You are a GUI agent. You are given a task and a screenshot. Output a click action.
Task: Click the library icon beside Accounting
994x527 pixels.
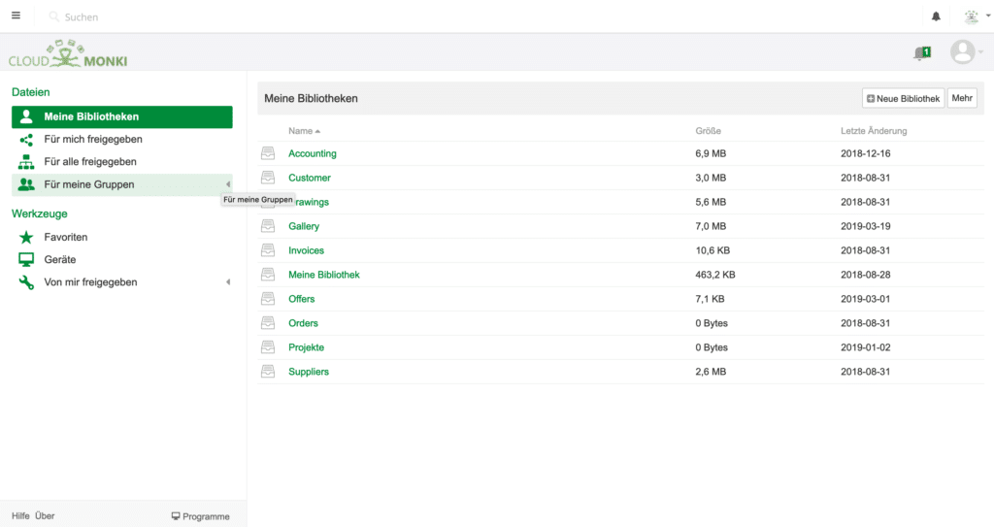(x=268, y=153)
